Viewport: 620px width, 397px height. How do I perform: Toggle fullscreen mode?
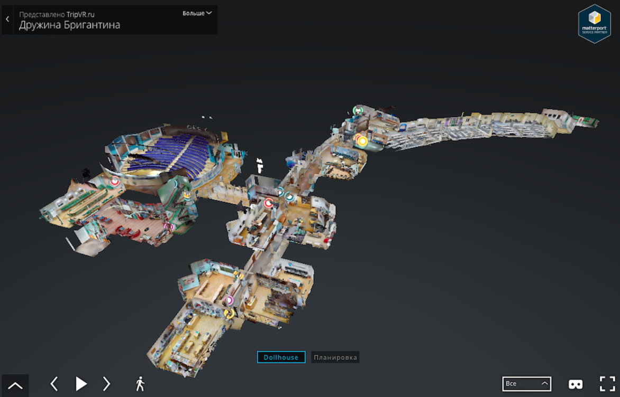607,384
